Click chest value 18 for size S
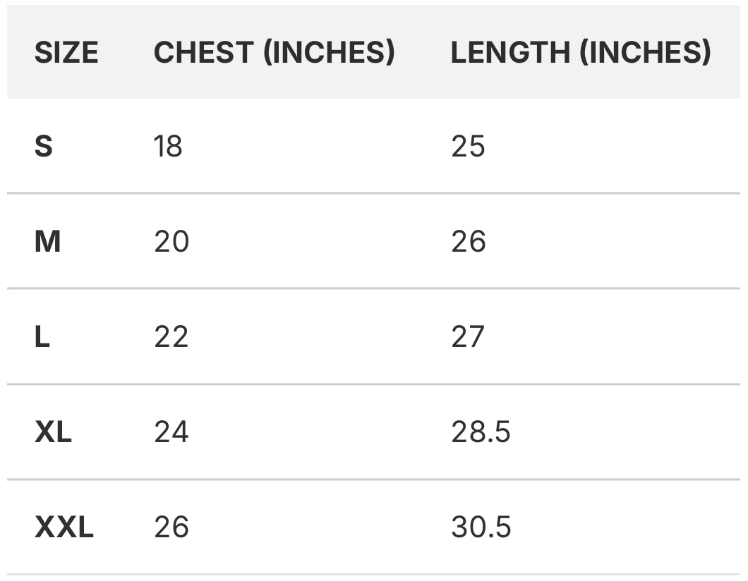 [168, 147]
